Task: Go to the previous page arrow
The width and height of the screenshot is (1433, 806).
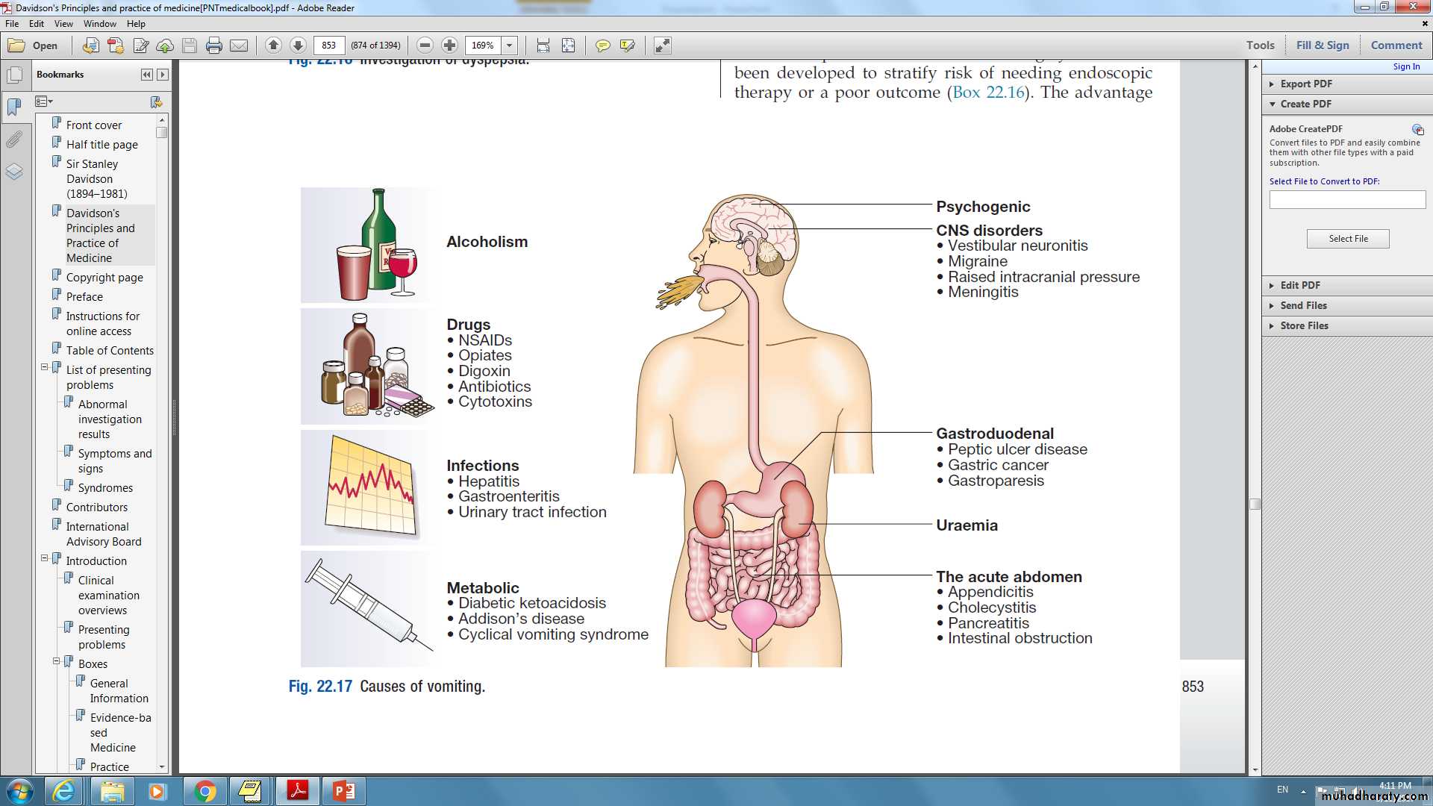Action: coord(273,46)
